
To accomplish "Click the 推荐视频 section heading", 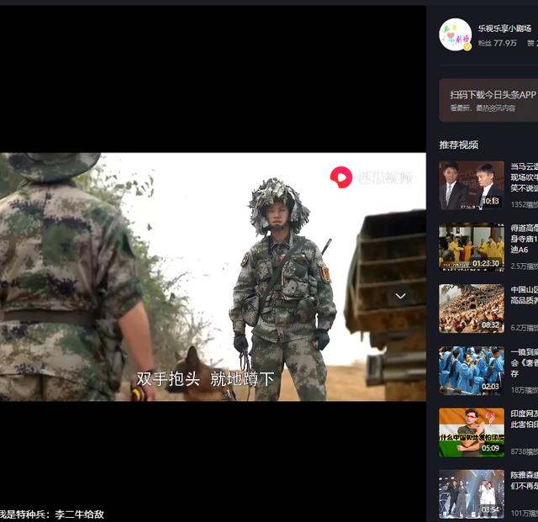I will click(458, 145).
